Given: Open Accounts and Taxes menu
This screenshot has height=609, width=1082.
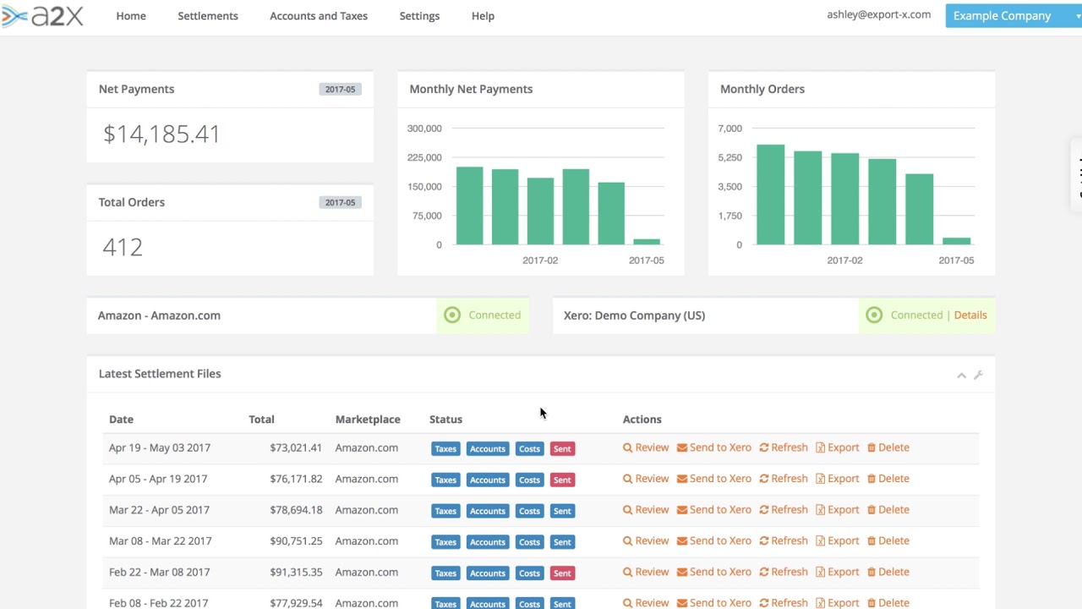Looking at the screenshot, I should pos(319,16).
